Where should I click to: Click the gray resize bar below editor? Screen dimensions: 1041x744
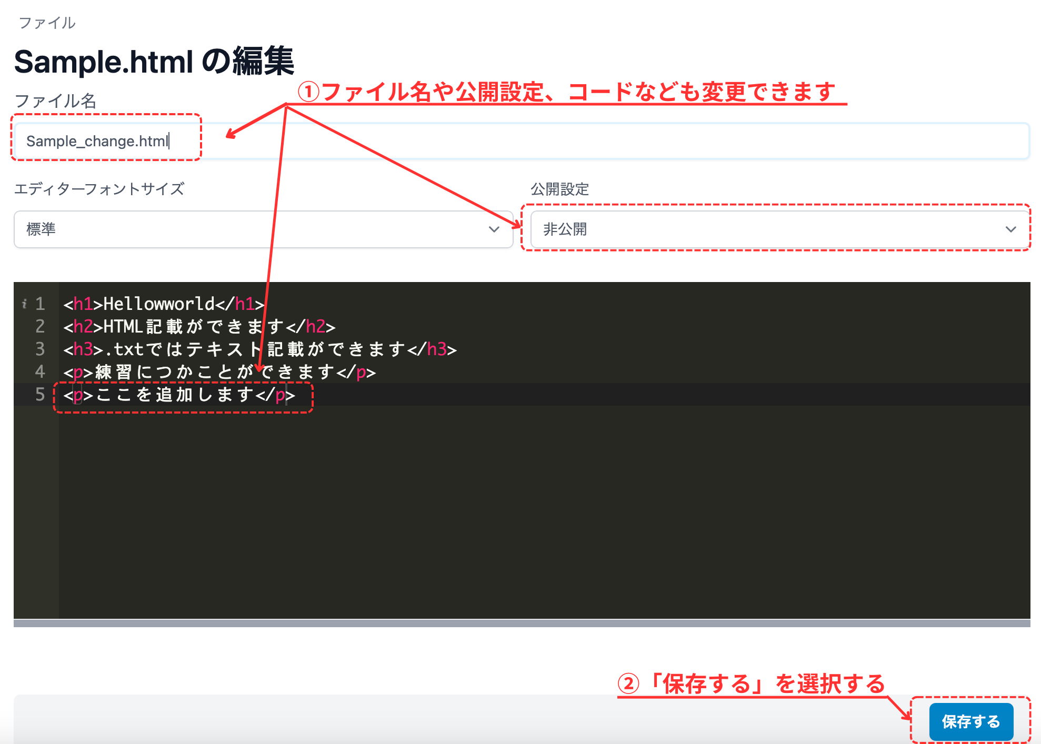521,624
